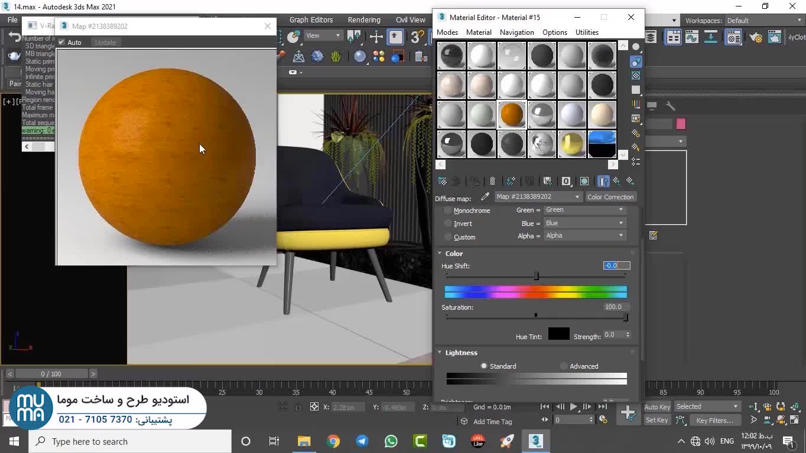Image resolution: width=806 pixels, height=453 pixels.
Task: Collapse the Color rollout
Action: pyautogui.click(x=453, y=254)
